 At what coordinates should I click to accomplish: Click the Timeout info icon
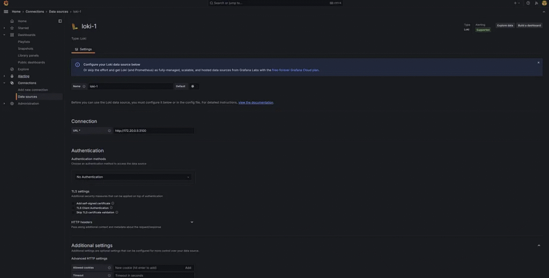tap(109, 275)
